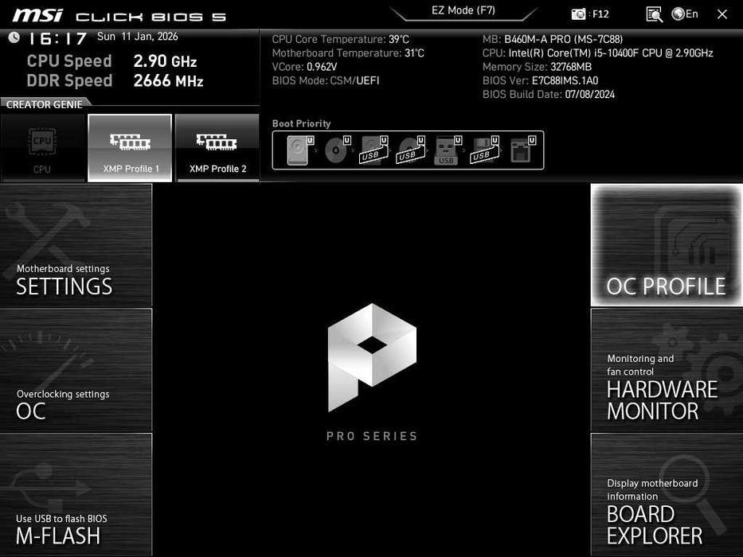The image size is (743, 557).
Task: Click the DDR Speed 2666 MHz value
Action: (x=168, y=80)
